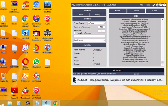This screenshot has height=106, width=168.
Task: Click the log scrollbar down arrow
Action: [x=163, y=65]
